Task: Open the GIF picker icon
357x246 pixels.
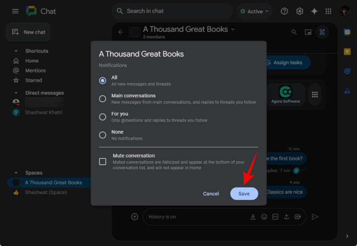Action: tap(275, 217)
